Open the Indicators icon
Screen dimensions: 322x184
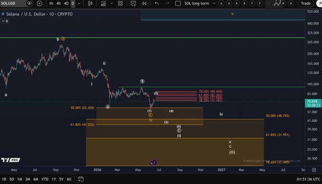coord(103,3)
